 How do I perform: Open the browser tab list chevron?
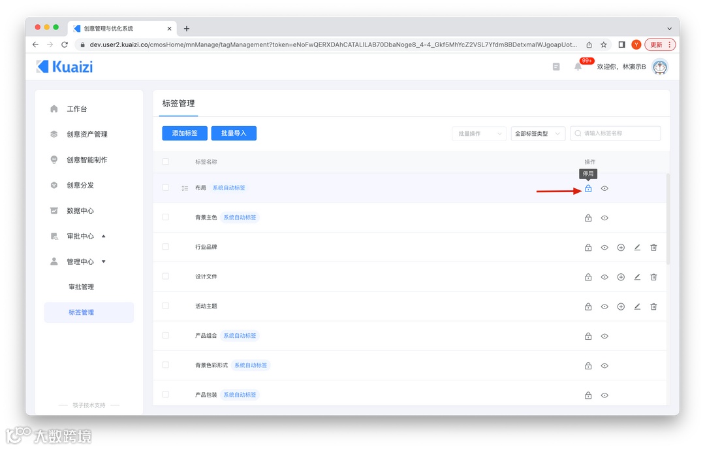coord(670,28)
